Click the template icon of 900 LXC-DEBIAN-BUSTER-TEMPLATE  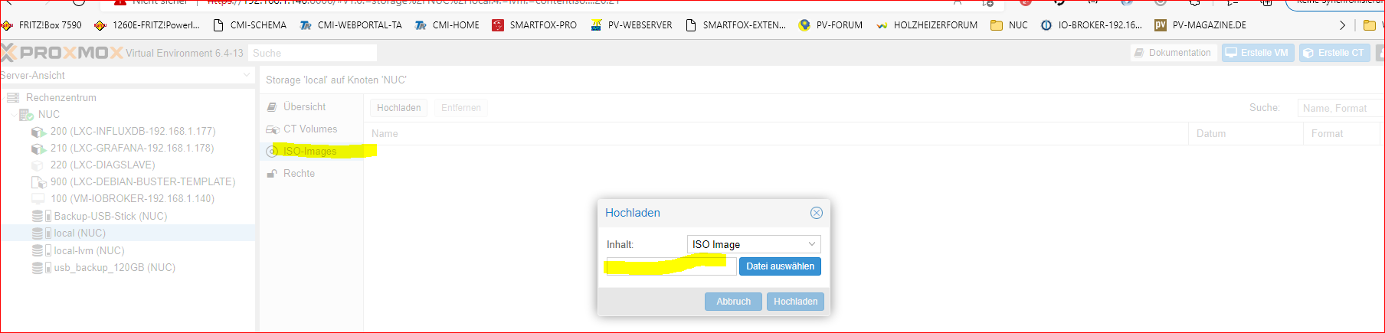[39, 182]
